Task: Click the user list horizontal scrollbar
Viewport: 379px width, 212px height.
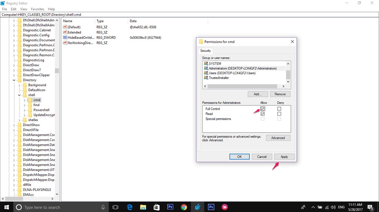Action: 244,86
